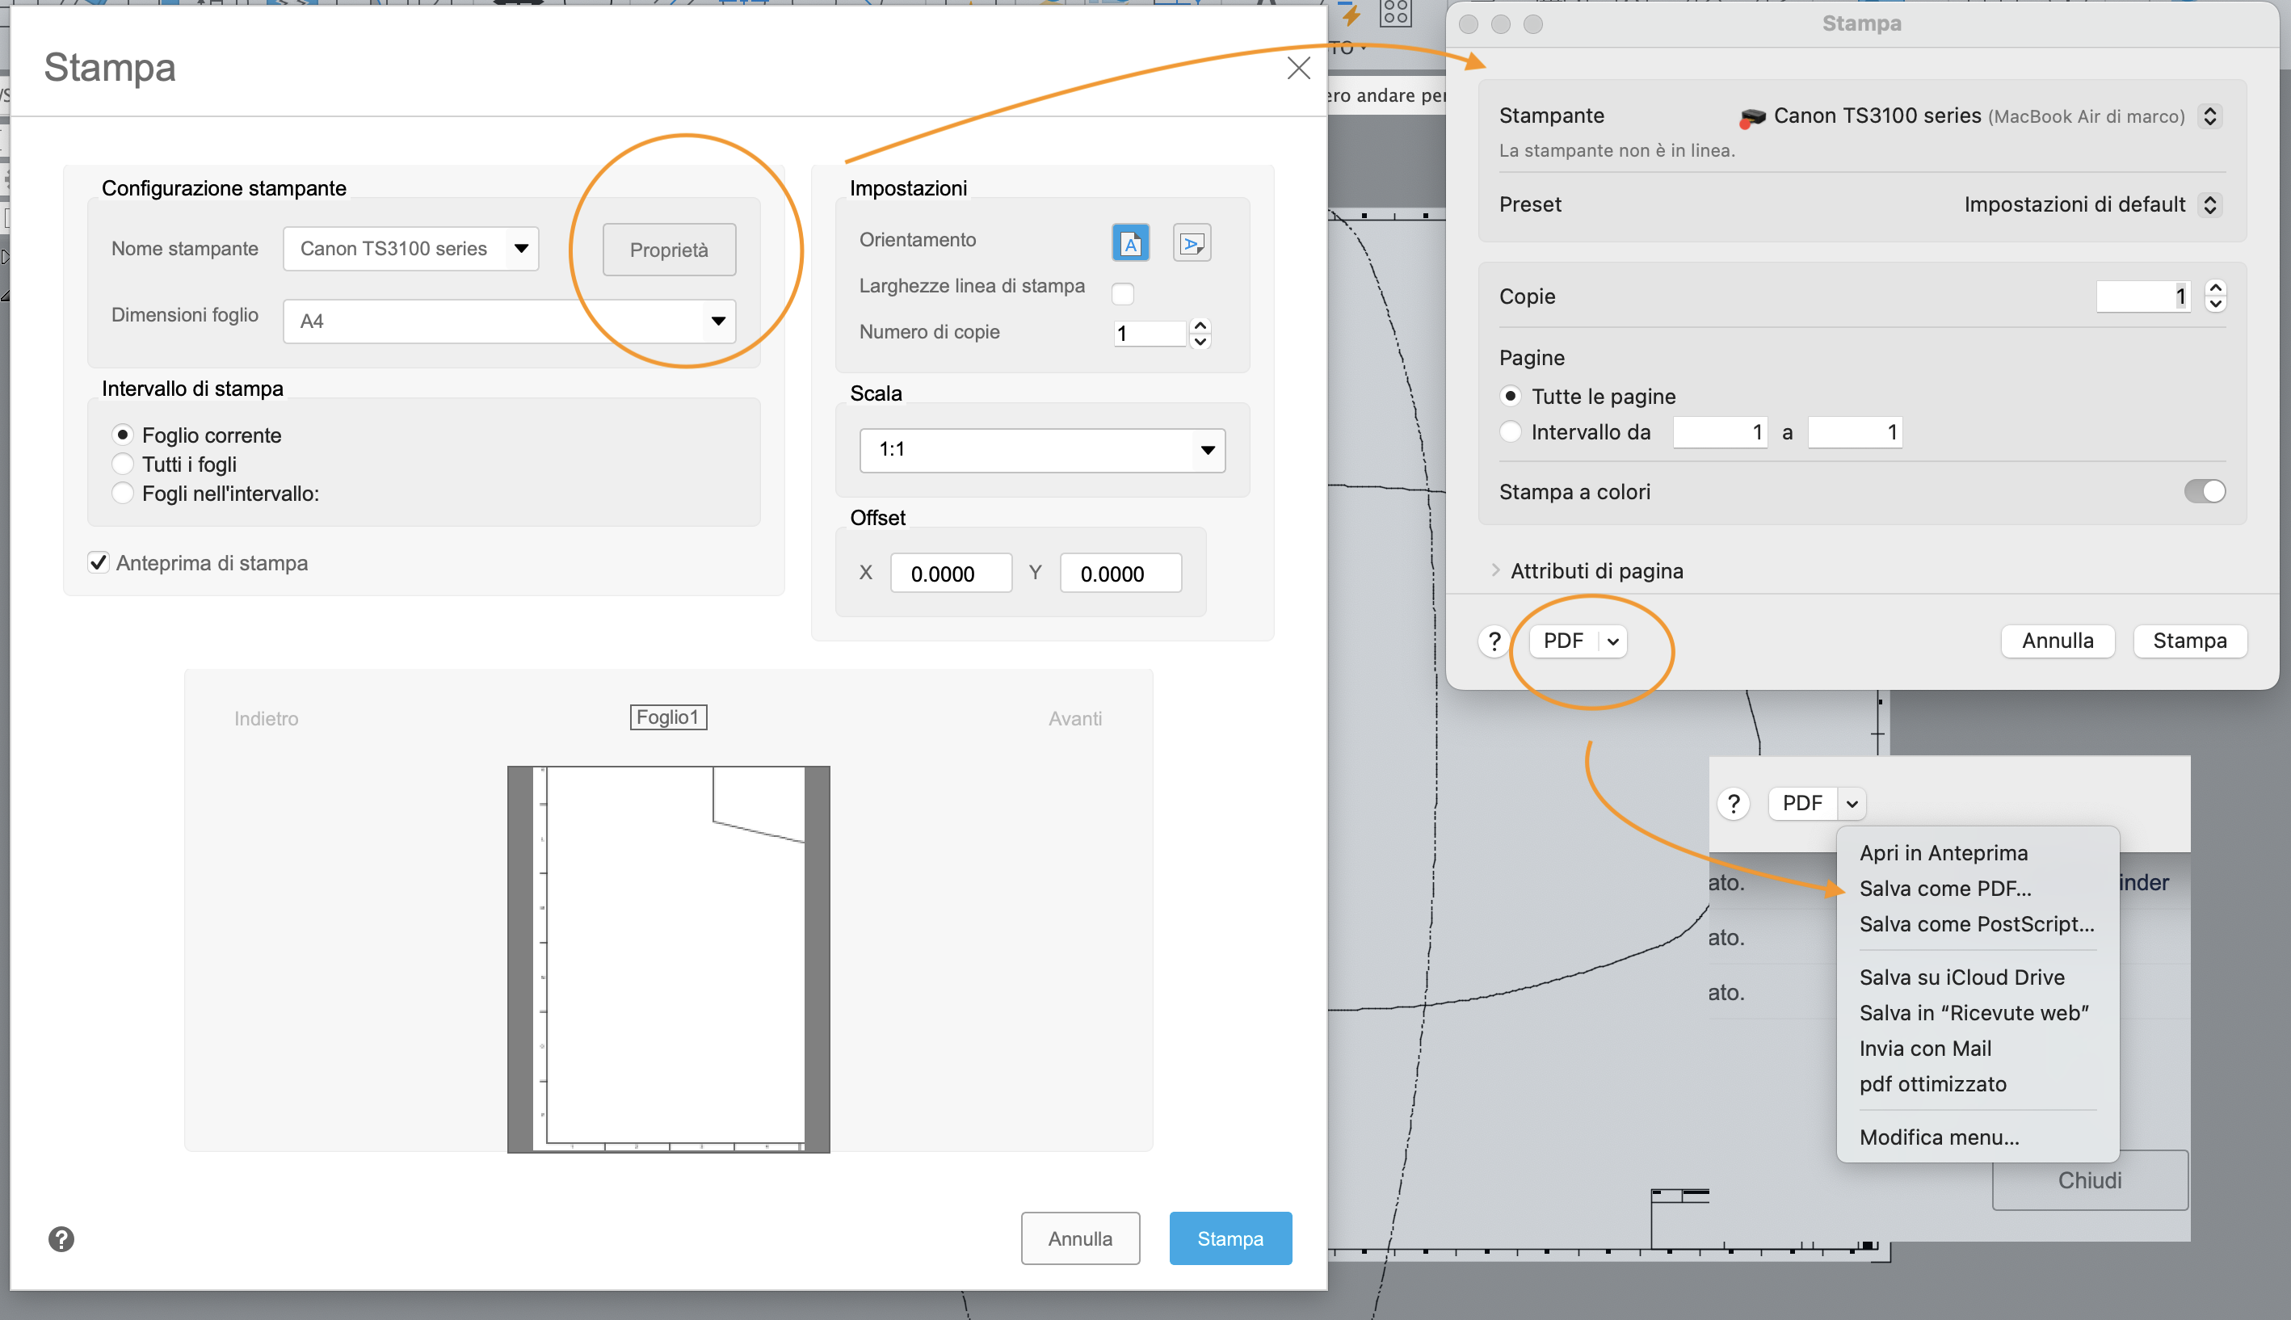The width and height of the screenshot is (2291, 1320).
Task: Select Invia con Mail in the PDF menu
Action: (x=1926, y=1048)
